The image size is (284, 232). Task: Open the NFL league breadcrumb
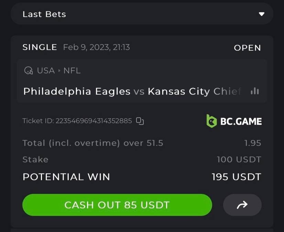[72, 71]
